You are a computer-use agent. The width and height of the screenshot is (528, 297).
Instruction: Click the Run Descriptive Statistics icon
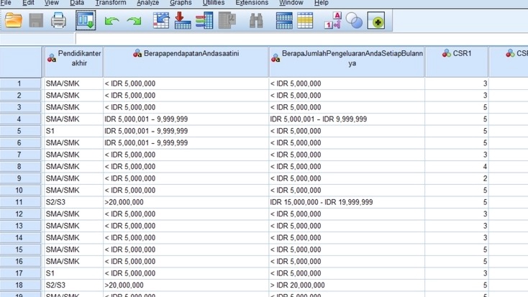click(227, 21)
